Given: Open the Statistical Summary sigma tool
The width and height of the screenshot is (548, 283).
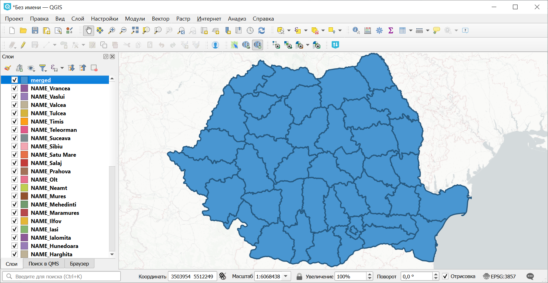Looking at the screenshot, I should point(391,30).
